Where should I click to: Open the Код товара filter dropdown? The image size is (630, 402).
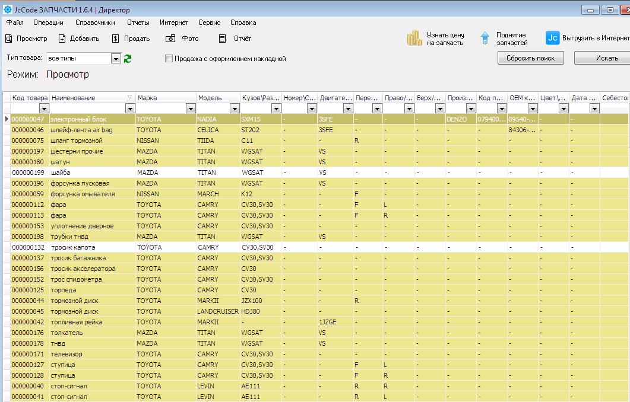44,109
